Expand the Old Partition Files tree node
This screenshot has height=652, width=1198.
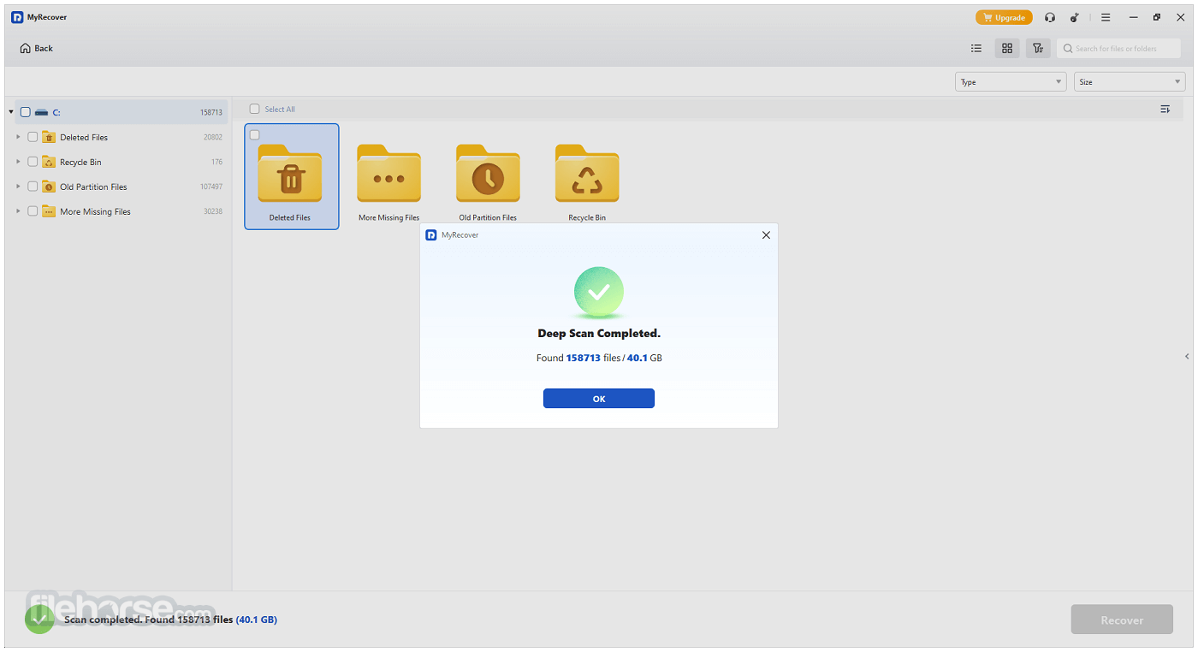(18, 187)
